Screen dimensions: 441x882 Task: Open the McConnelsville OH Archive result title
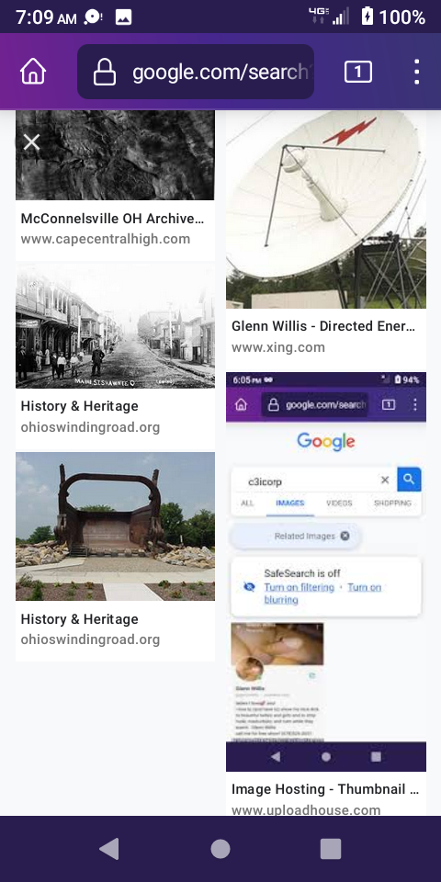point(112,219)
